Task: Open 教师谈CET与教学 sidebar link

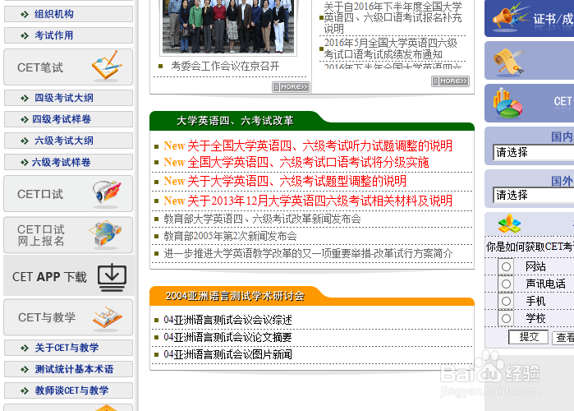Action: click(x=68, y=390)
